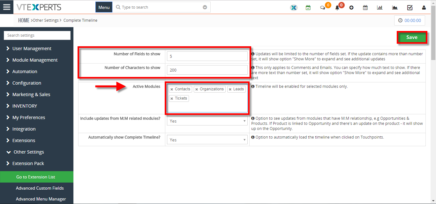Click the info icon beside Number of Characters description

(253, 68)
